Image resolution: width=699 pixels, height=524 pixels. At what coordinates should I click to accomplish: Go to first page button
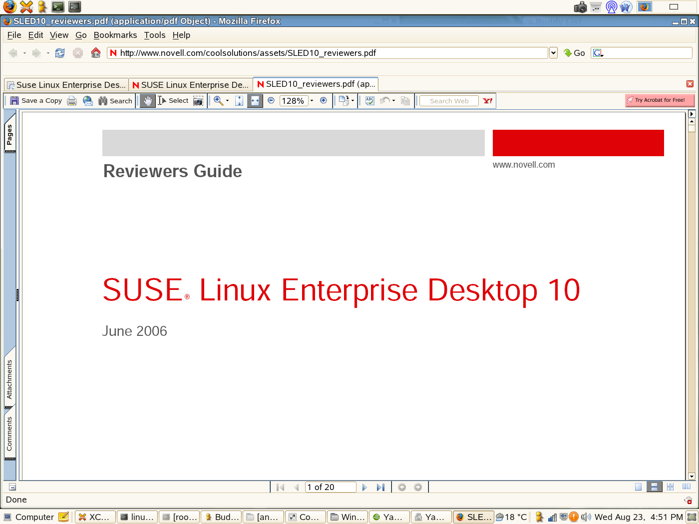280,488
